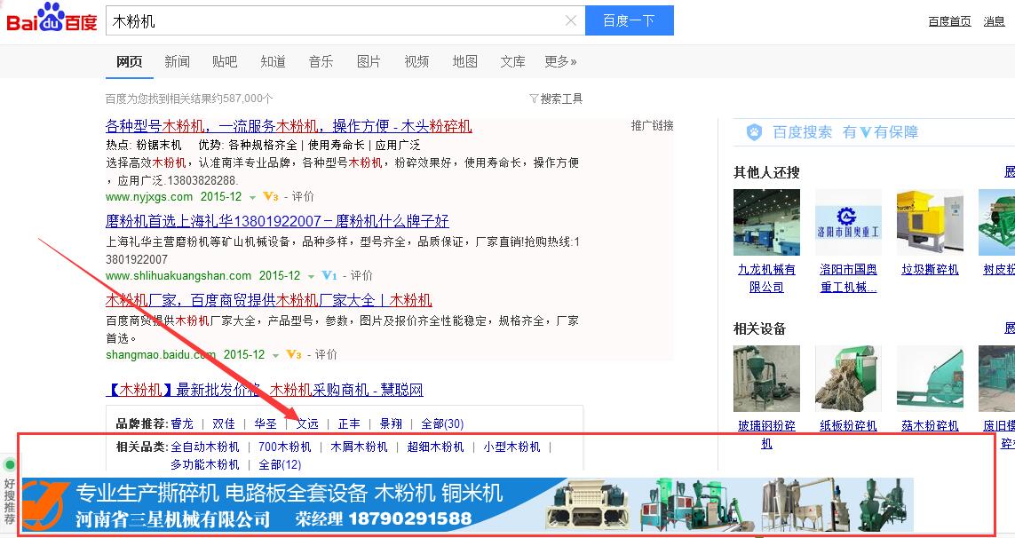Click the 三星机械 banner logo icon
Image resolution: width=1015 pixels, height=538 pixels.
point(46,504)
